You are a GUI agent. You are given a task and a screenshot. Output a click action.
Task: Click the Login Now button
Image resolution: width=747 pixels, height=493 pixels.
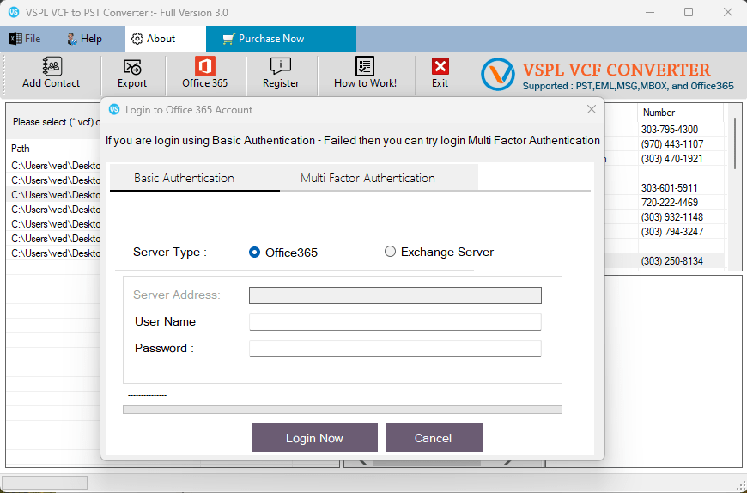coord(315,438)
